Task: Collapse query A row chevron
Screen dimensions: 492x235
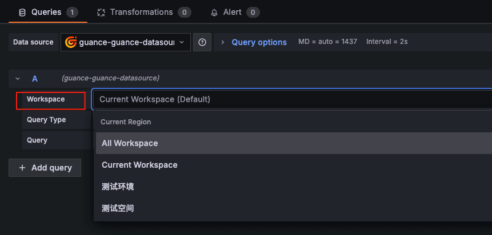Action: pos(18,79)
